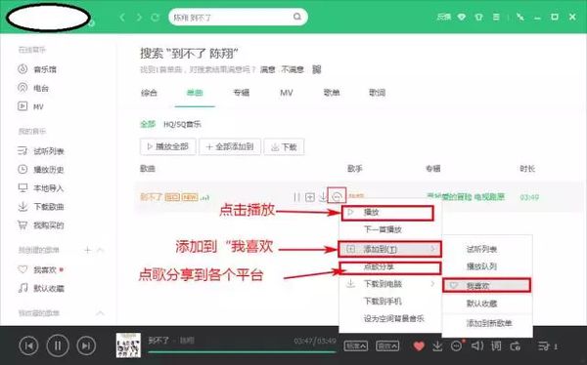Toggle the red heart favorite in player bar
The width and height of the screenshot is (587, 365).
pos(419,346)
